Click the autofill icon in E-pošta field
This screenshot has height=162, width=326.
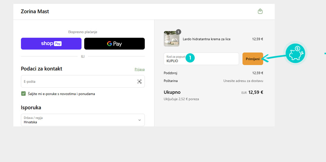139,81
